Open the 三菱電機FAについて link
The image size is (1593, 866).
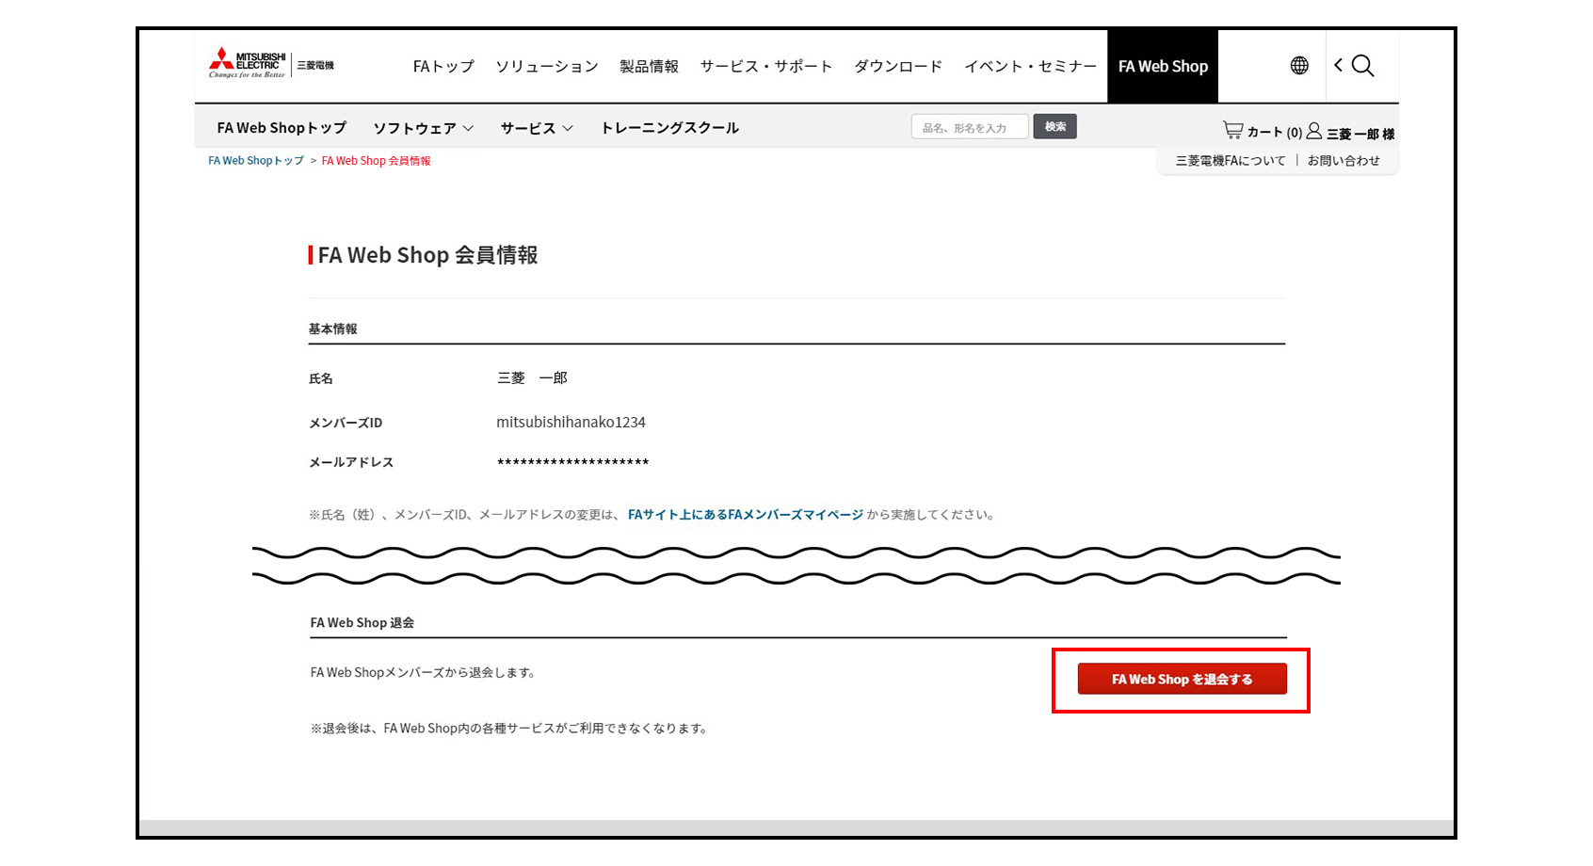click(x=1231, y=161)
